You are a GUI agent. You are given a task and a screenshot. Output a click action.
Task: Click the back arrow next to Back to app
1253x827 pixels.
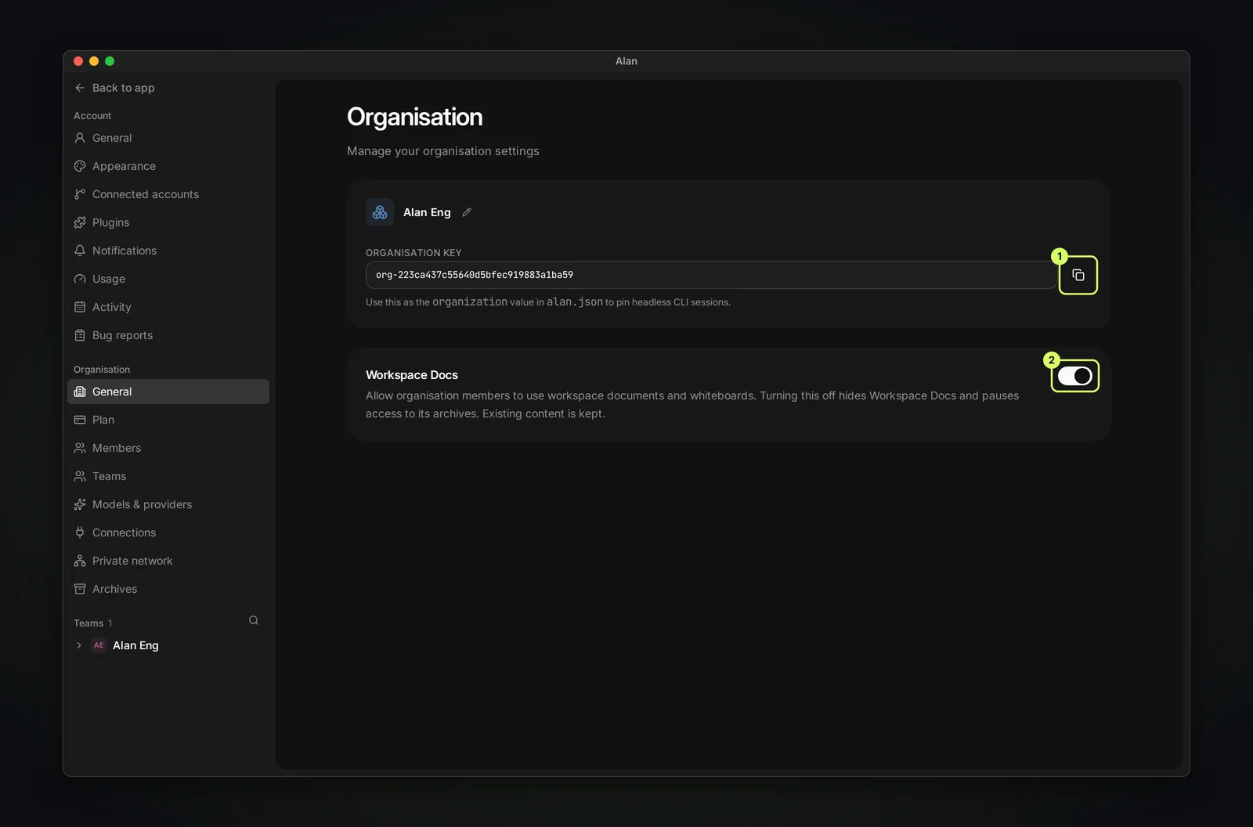point(80,88)
